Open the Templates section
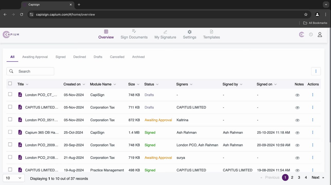 coord(211,34)
